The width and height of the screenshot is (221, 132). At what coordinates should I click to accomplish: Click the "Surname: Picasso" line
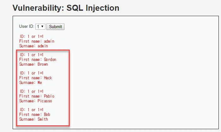[x=35, y=101]
